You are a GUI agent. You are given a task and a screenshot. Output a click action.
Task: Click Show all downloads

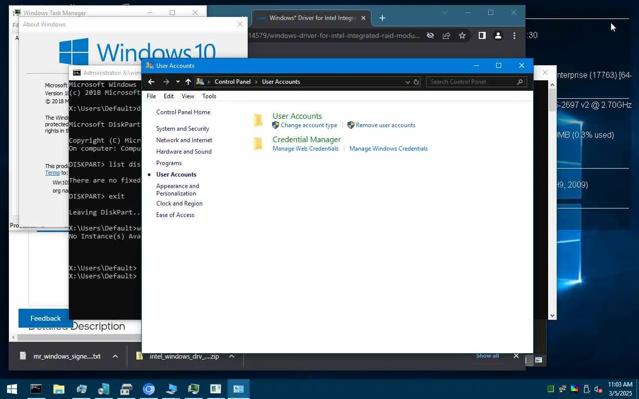pyautogui.click(x=487, y=356)
